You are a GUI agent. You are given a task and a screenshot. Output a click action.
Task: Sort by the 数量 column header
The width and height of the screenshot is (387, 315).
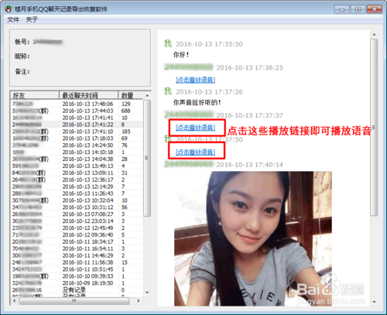[130, 95]
